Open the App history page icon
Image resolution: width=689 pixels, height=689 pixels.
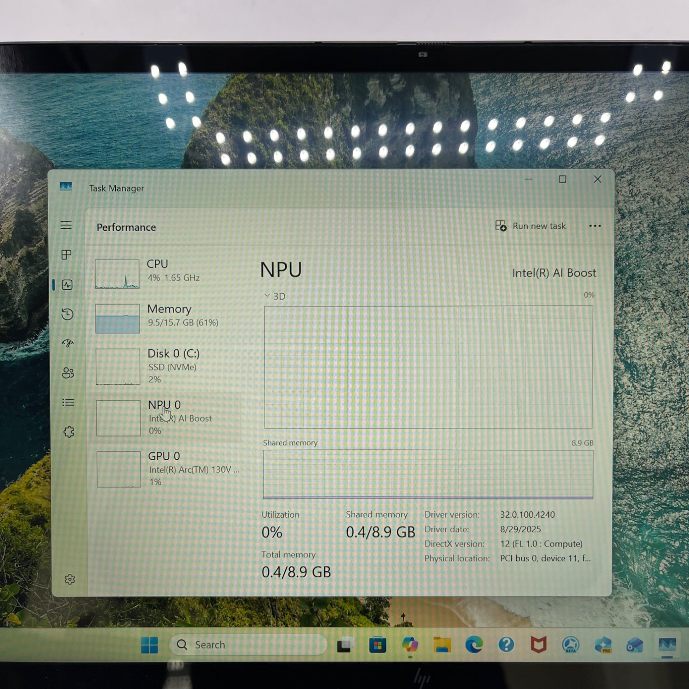(68, 314)
